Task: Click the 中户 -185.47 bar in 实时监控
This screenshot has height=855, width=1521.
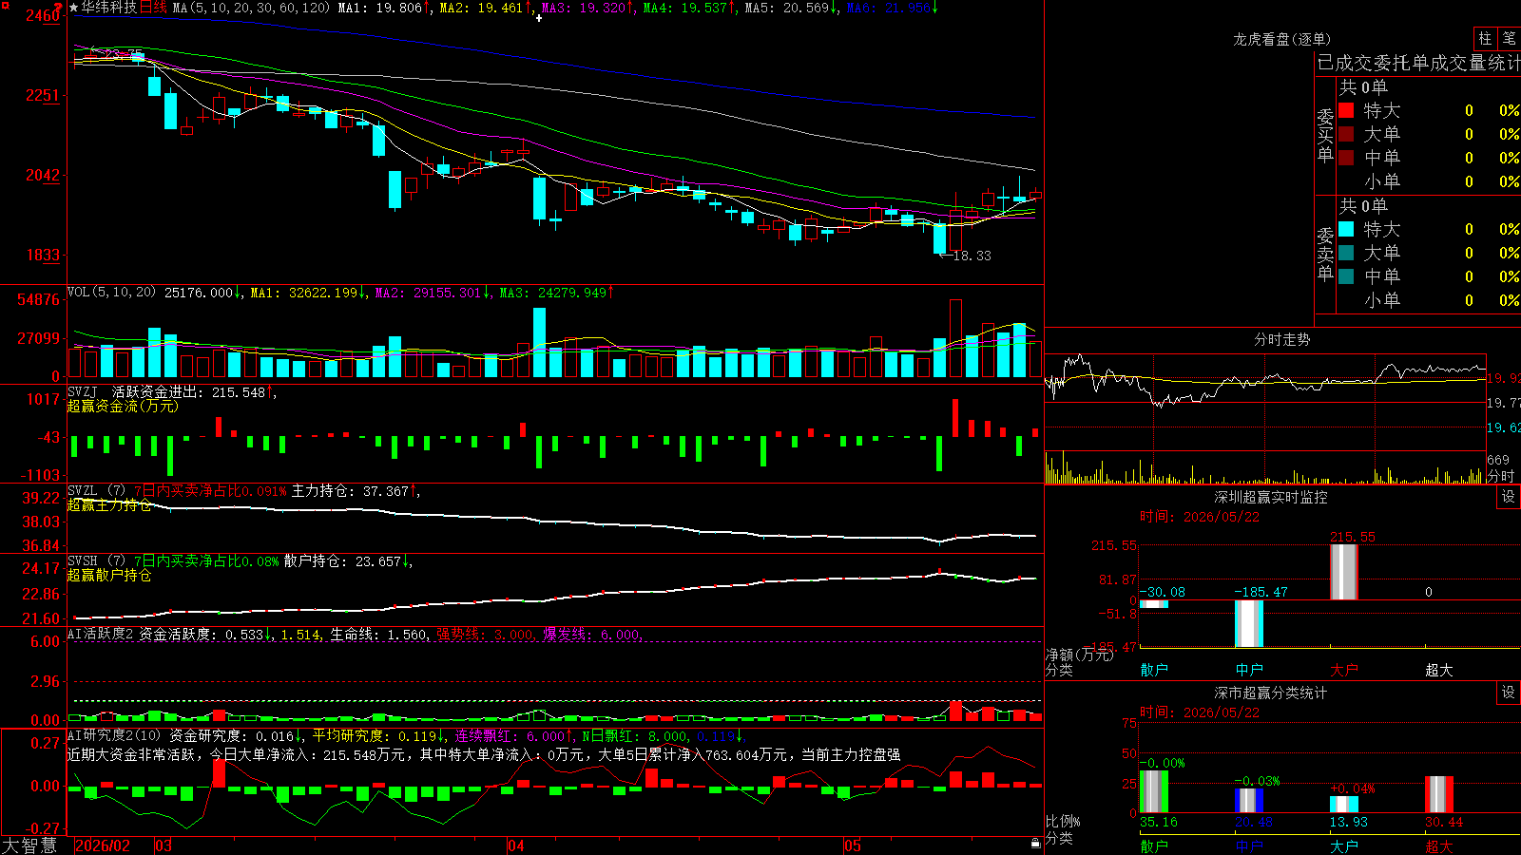Action: tap(1249, 623)
